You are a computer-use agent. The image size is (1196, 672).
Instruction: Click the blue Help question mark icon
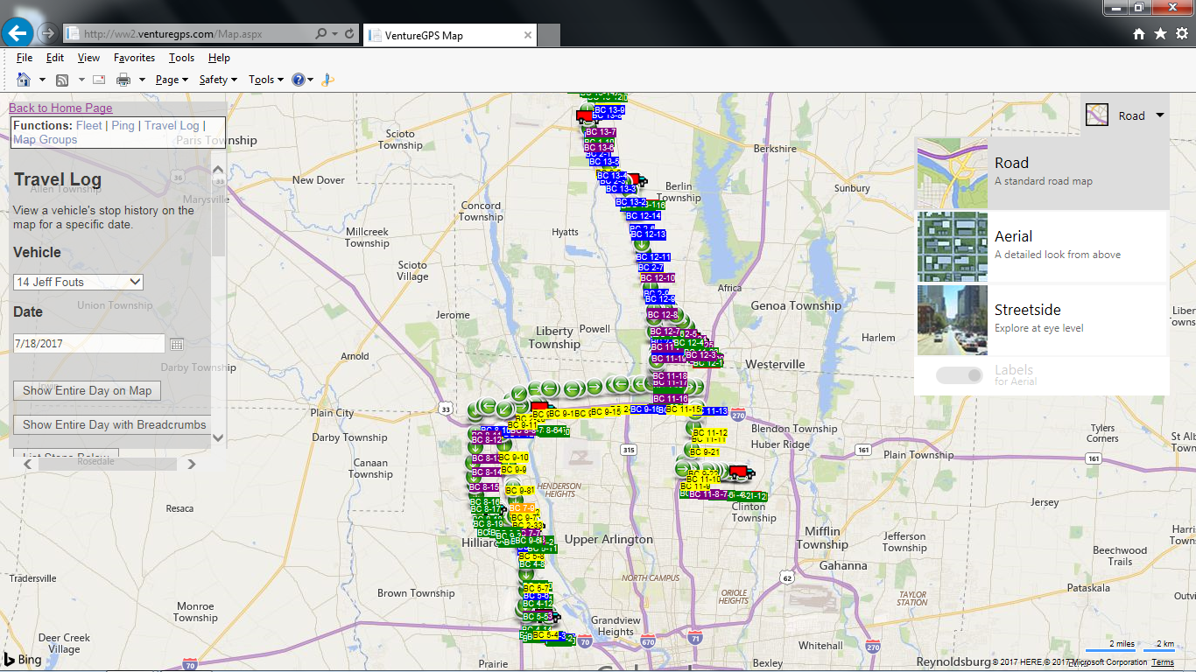click(x=299, y=80)
